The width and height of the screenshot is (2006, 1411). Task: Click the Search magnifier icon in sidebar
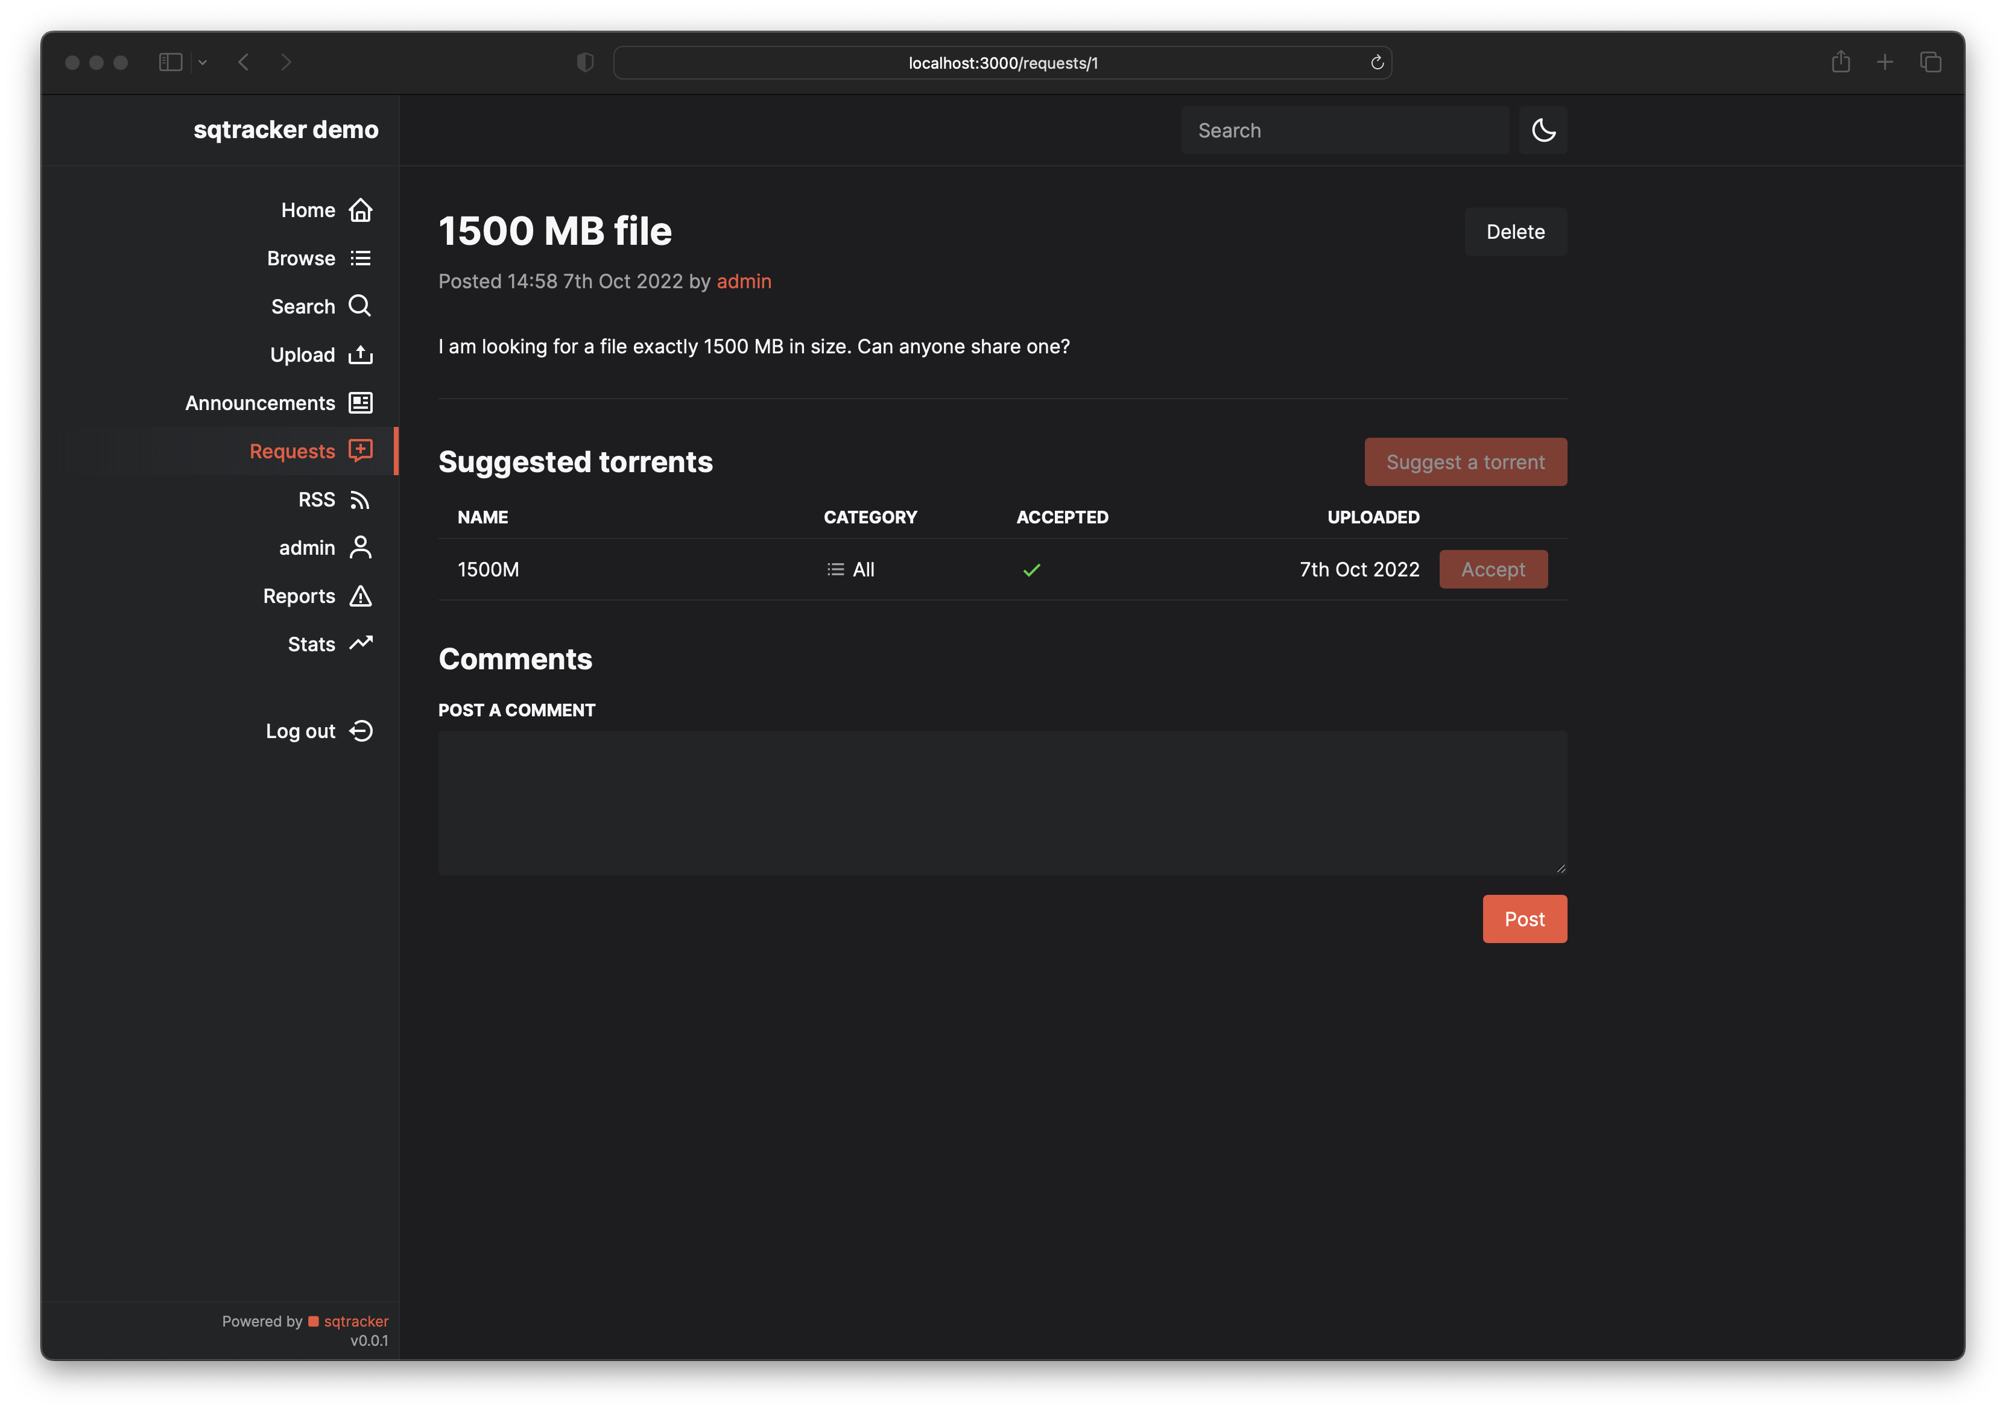360,306
